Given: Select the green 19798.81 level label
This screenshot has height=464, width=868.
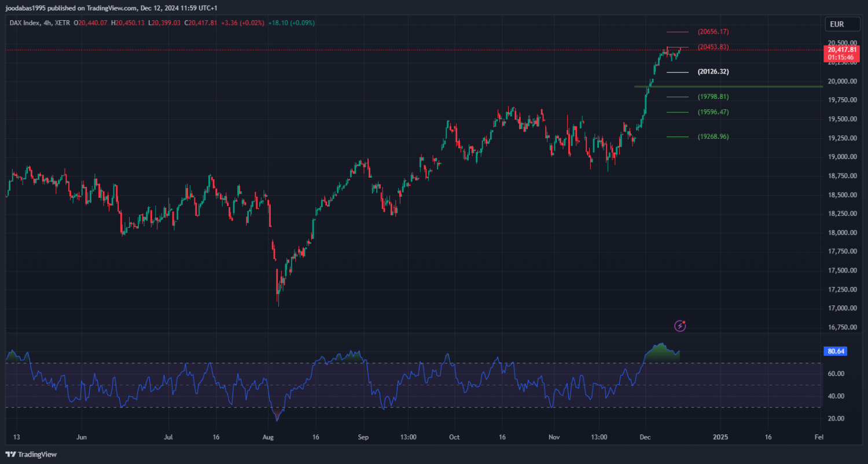Looking at the screenshot, I should coord(712,97).
